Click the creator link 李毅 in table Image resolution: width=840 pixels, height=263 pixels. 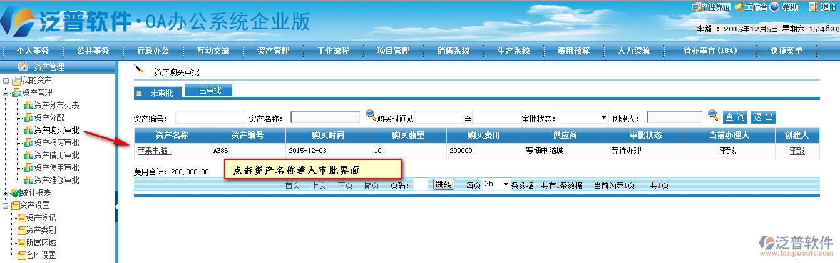(x=797, y=151)
